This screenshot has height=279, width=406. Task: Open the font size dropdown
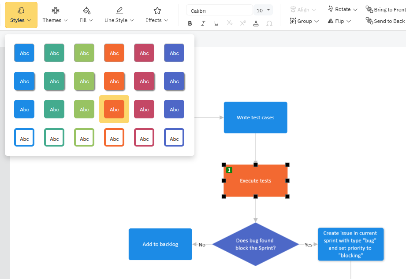268,10
